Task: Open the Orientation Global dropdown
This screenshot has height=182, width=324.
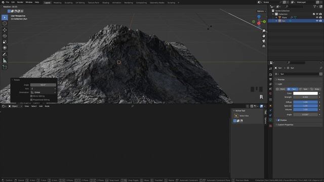Action: tap(43, 93)
